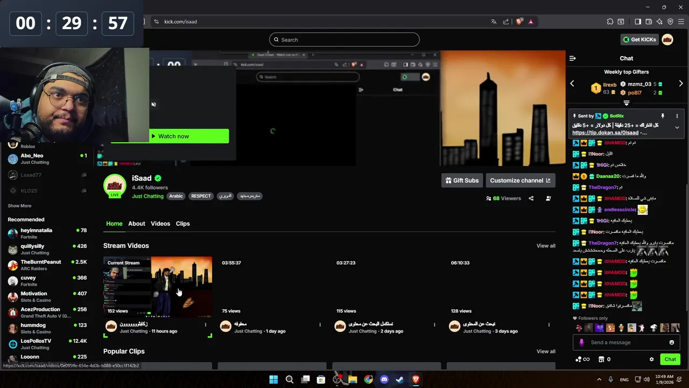The image size is (689, 388).
Task: Open heyimnatalia recommended channel
Action: click(47, 233)
